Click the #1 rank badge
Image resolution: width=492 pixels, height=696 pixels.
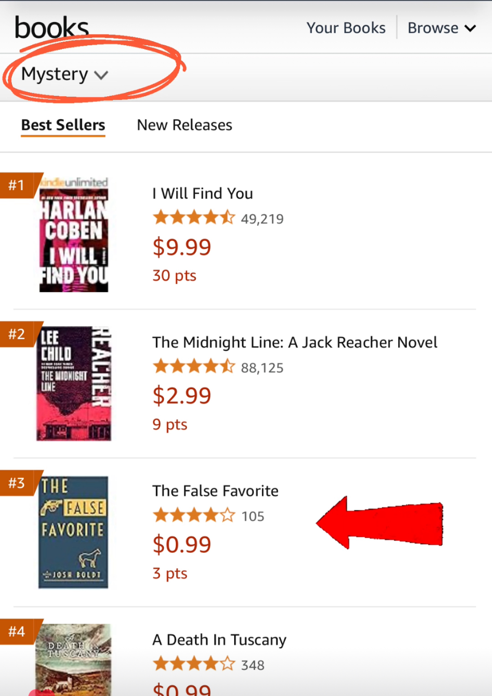tap(17, 185)
